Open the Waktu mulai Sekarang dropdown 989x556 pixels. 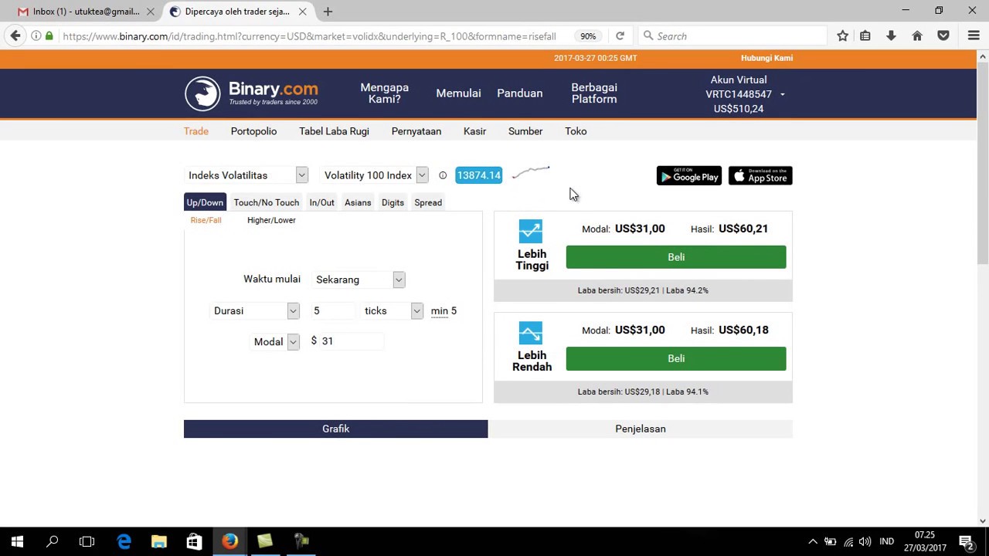coord(359,280)
